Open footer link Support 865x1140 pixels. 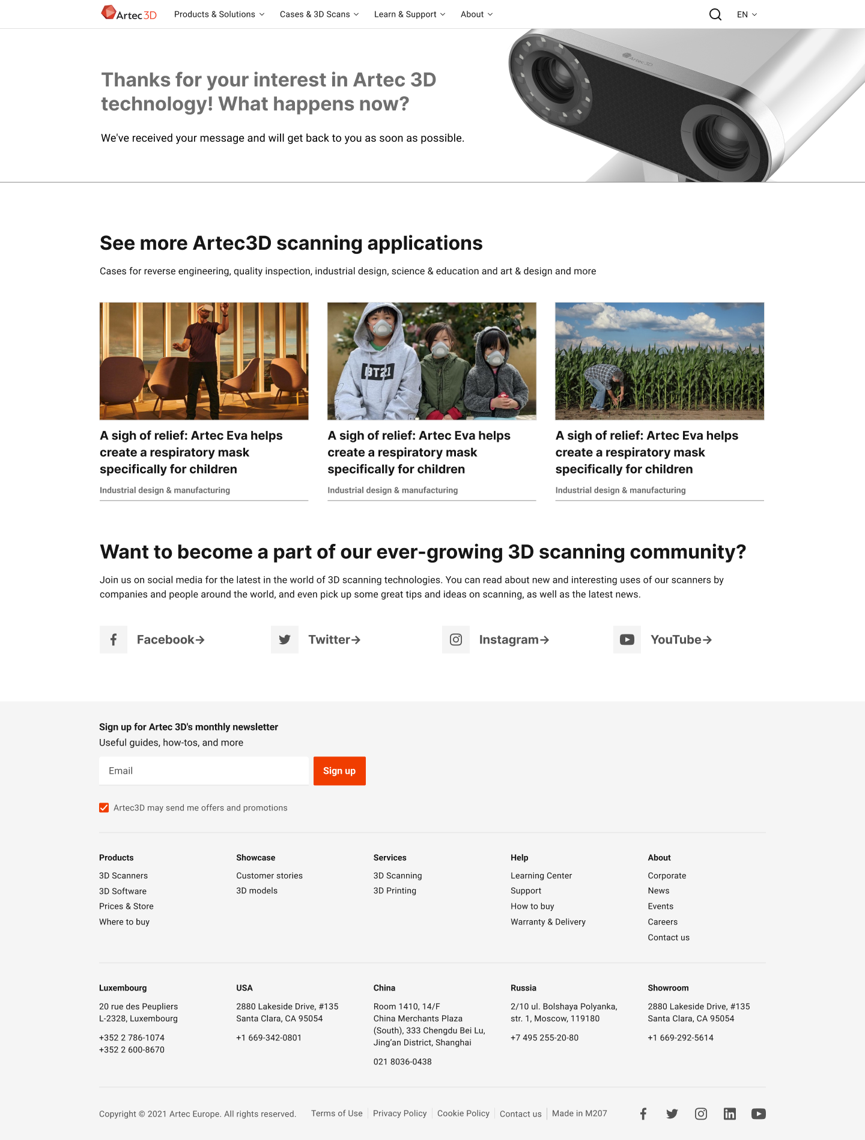[526, 891]
